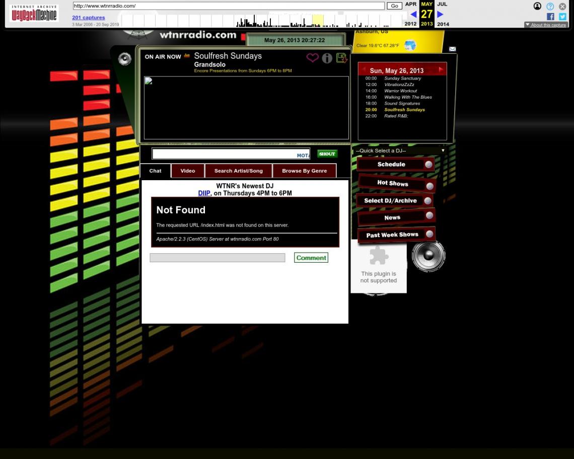Open show info icon
Viewport: 574px width, 459px height.
click(327, 58)
